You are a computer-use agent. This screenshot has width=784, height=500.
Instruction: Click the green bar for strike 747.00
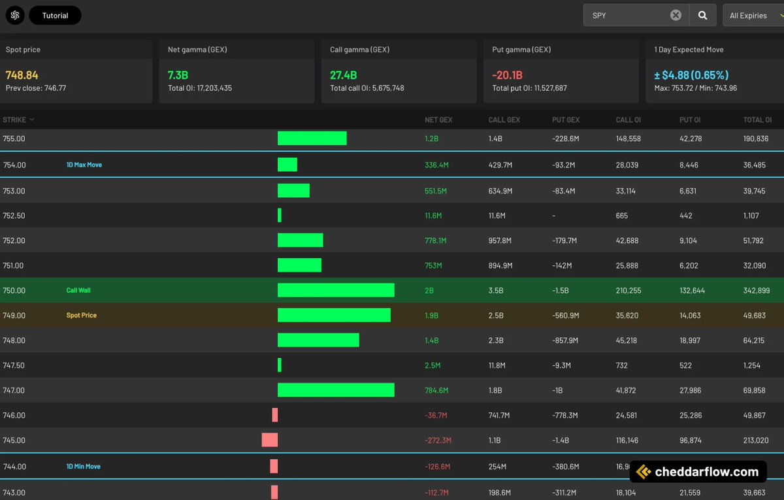pyautogui.click(x=336, y=390)
